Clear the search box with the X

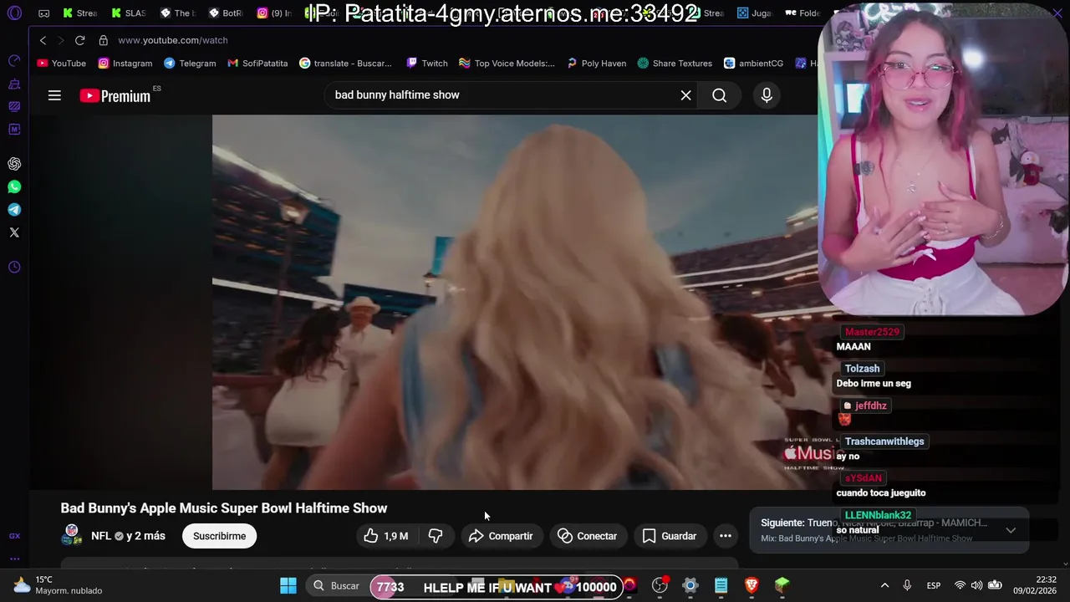(x=685, y=95)
